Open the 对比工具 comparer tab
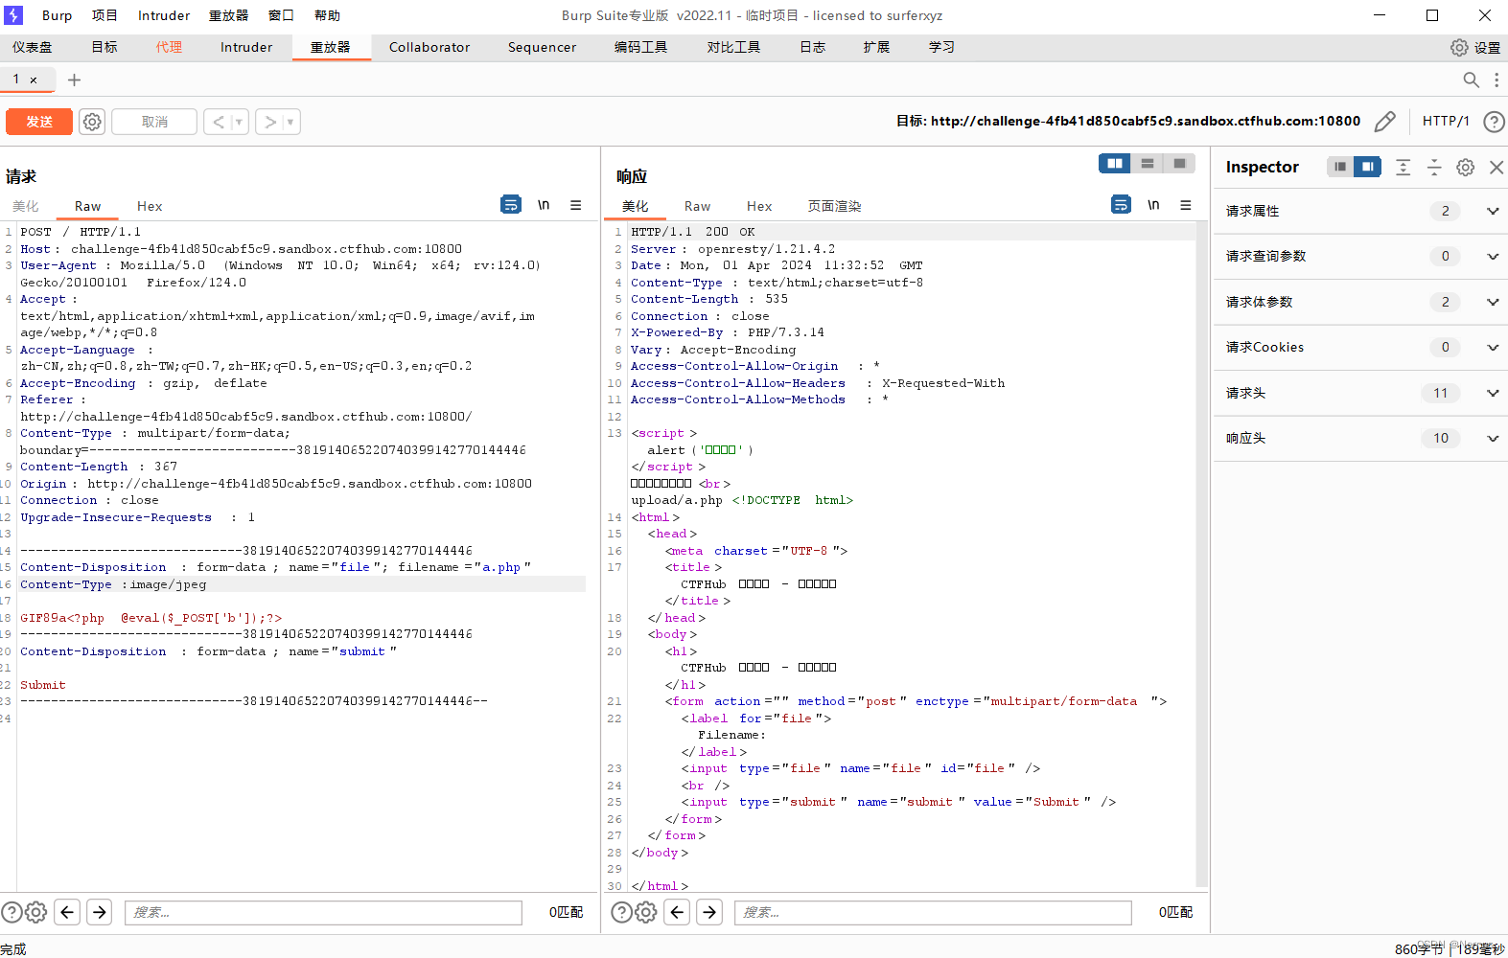This screenshot has width=1508, height=958. [x=734, y=47]
